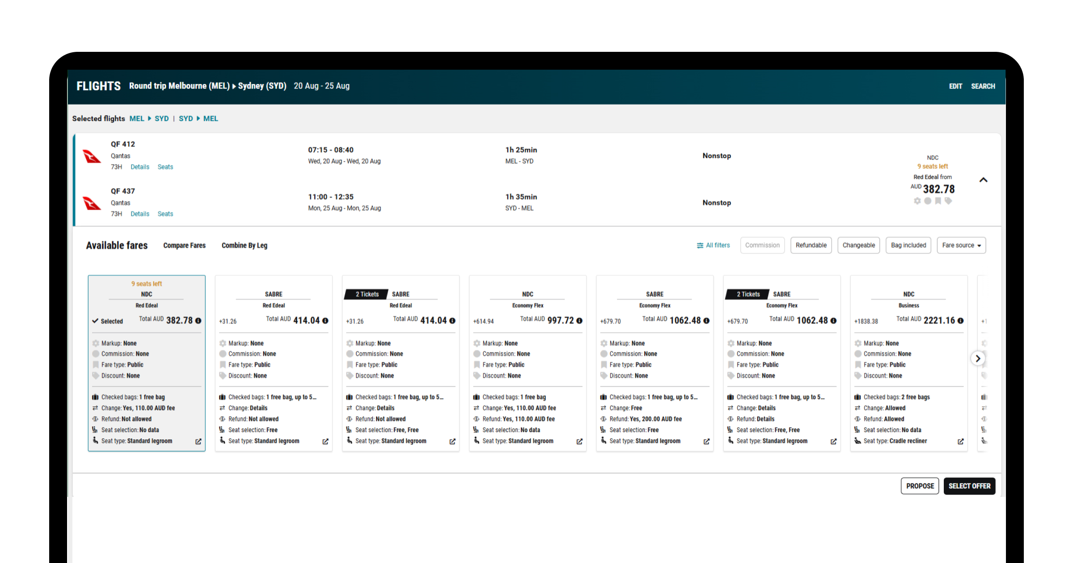Click the All filters icon
This screenshot has height=563, width=1073.
tap(700, 245)
